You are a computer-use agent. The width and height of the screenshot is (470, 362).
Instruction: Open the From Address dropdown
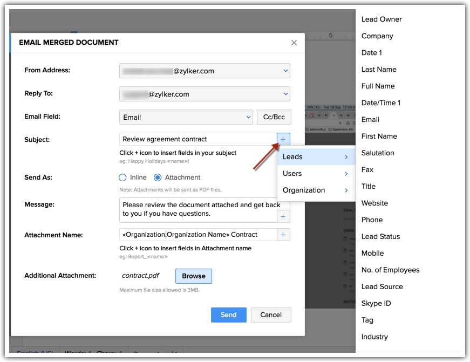click(x=205, y=71)
